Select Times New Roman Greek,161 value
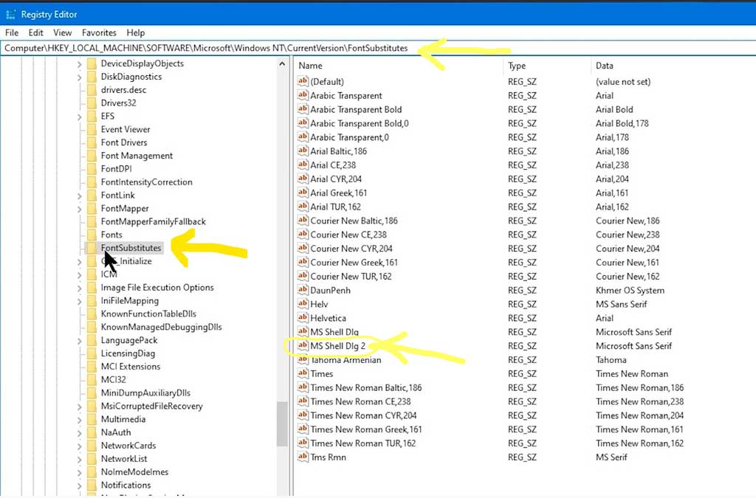The height and width of the screenshot is (498, 756). tap(366, 429)
